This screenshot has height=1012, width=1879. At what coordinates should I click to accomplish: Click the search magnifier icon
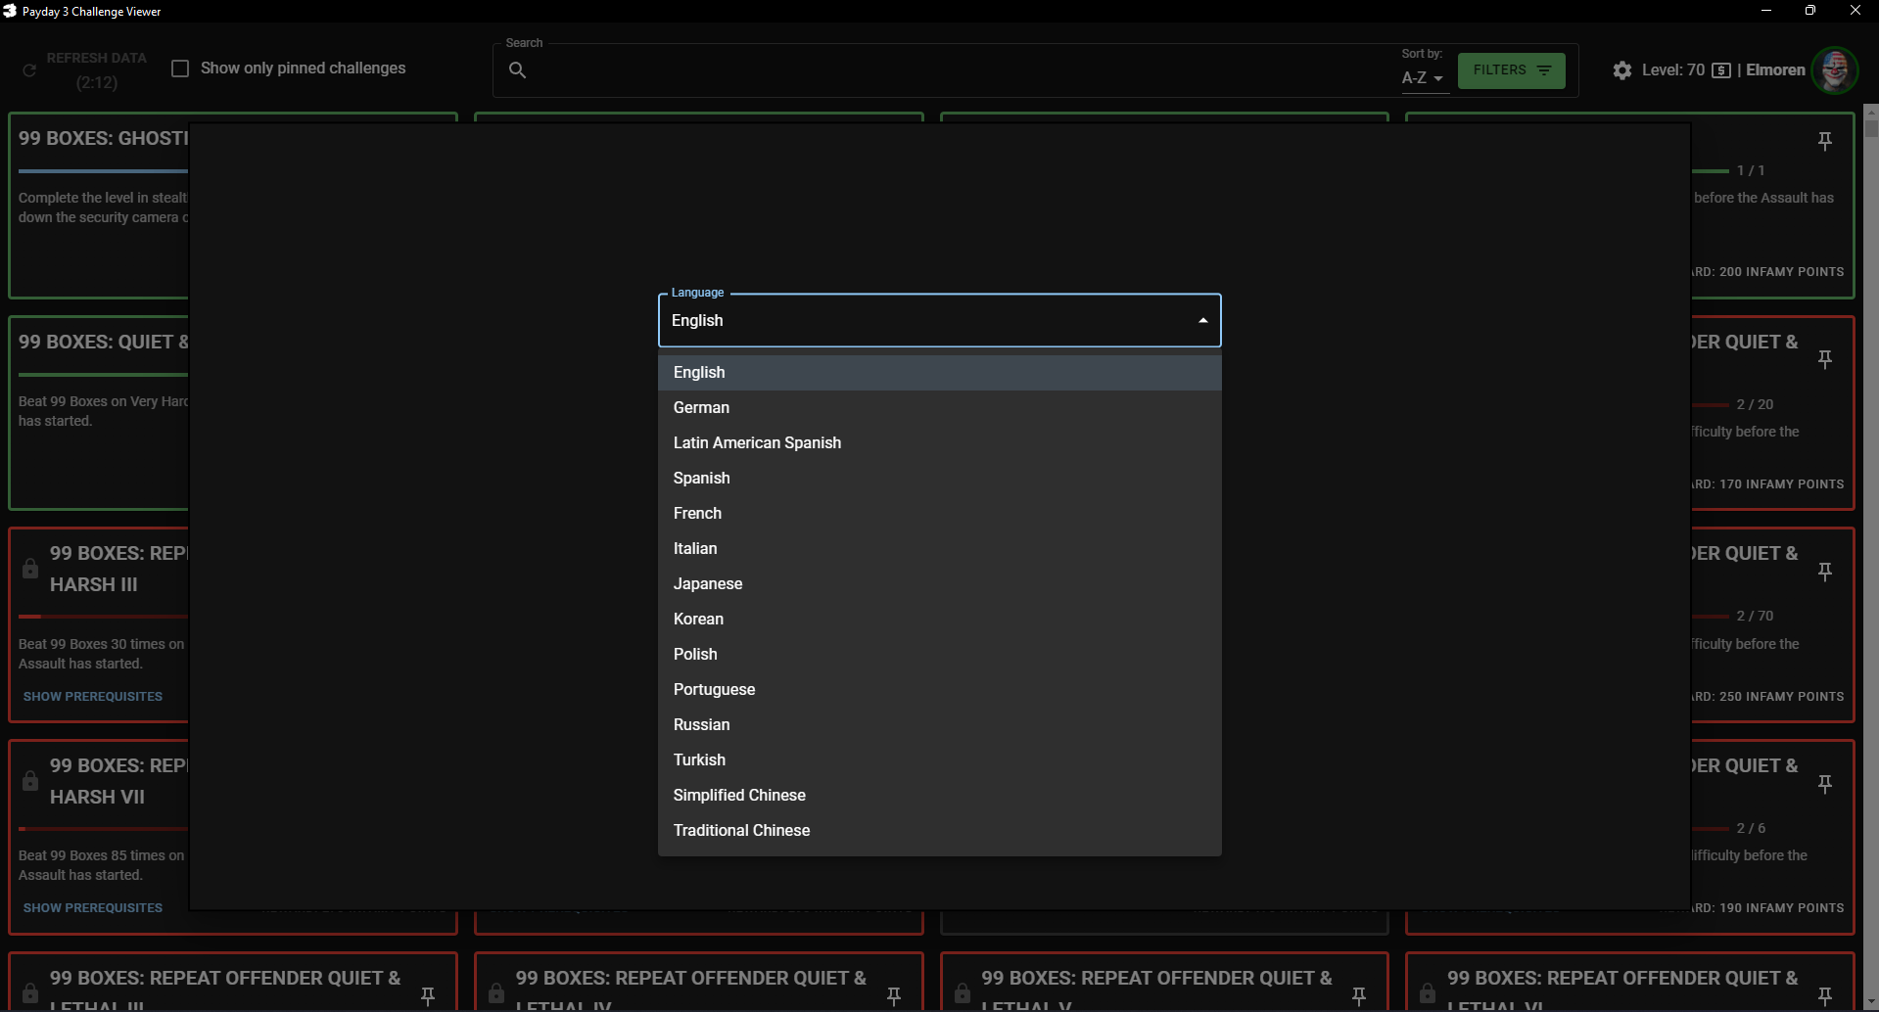point(518,70)
